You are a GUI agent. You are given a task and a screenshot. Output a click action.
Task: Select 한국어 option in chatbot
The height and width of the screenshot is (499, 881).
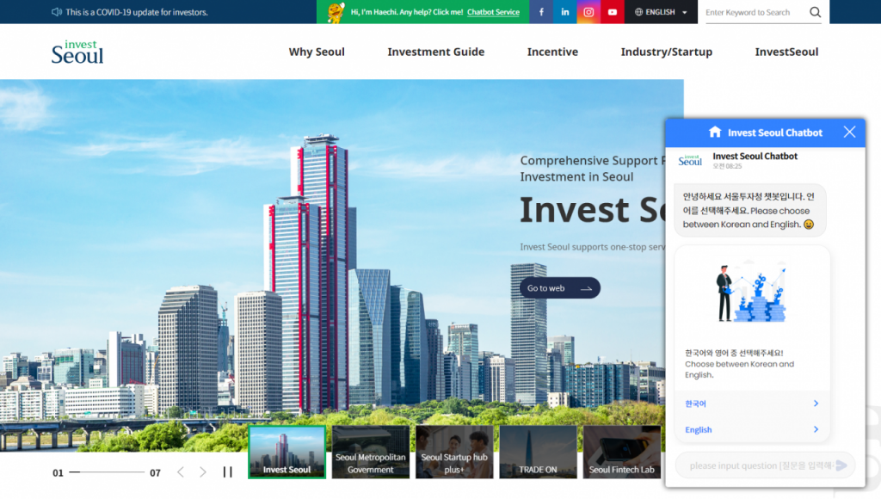752,404
